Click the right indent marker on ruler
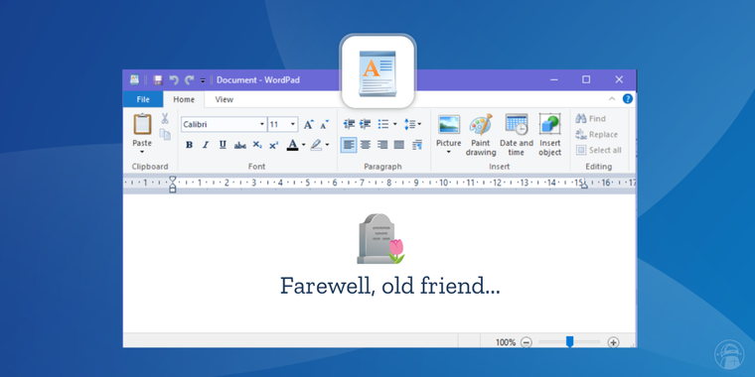Image resolution: width=755 pixels, height=377 pixels. 584,186
